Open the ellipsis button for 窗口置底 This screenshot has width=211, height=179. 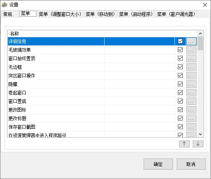(x=191, y=101)
